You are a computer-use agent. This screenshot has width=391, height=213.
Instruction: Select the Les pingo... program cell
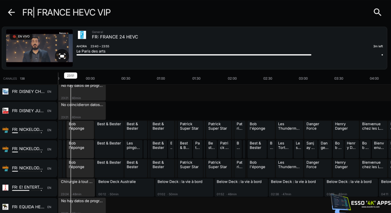coord(133,149)
